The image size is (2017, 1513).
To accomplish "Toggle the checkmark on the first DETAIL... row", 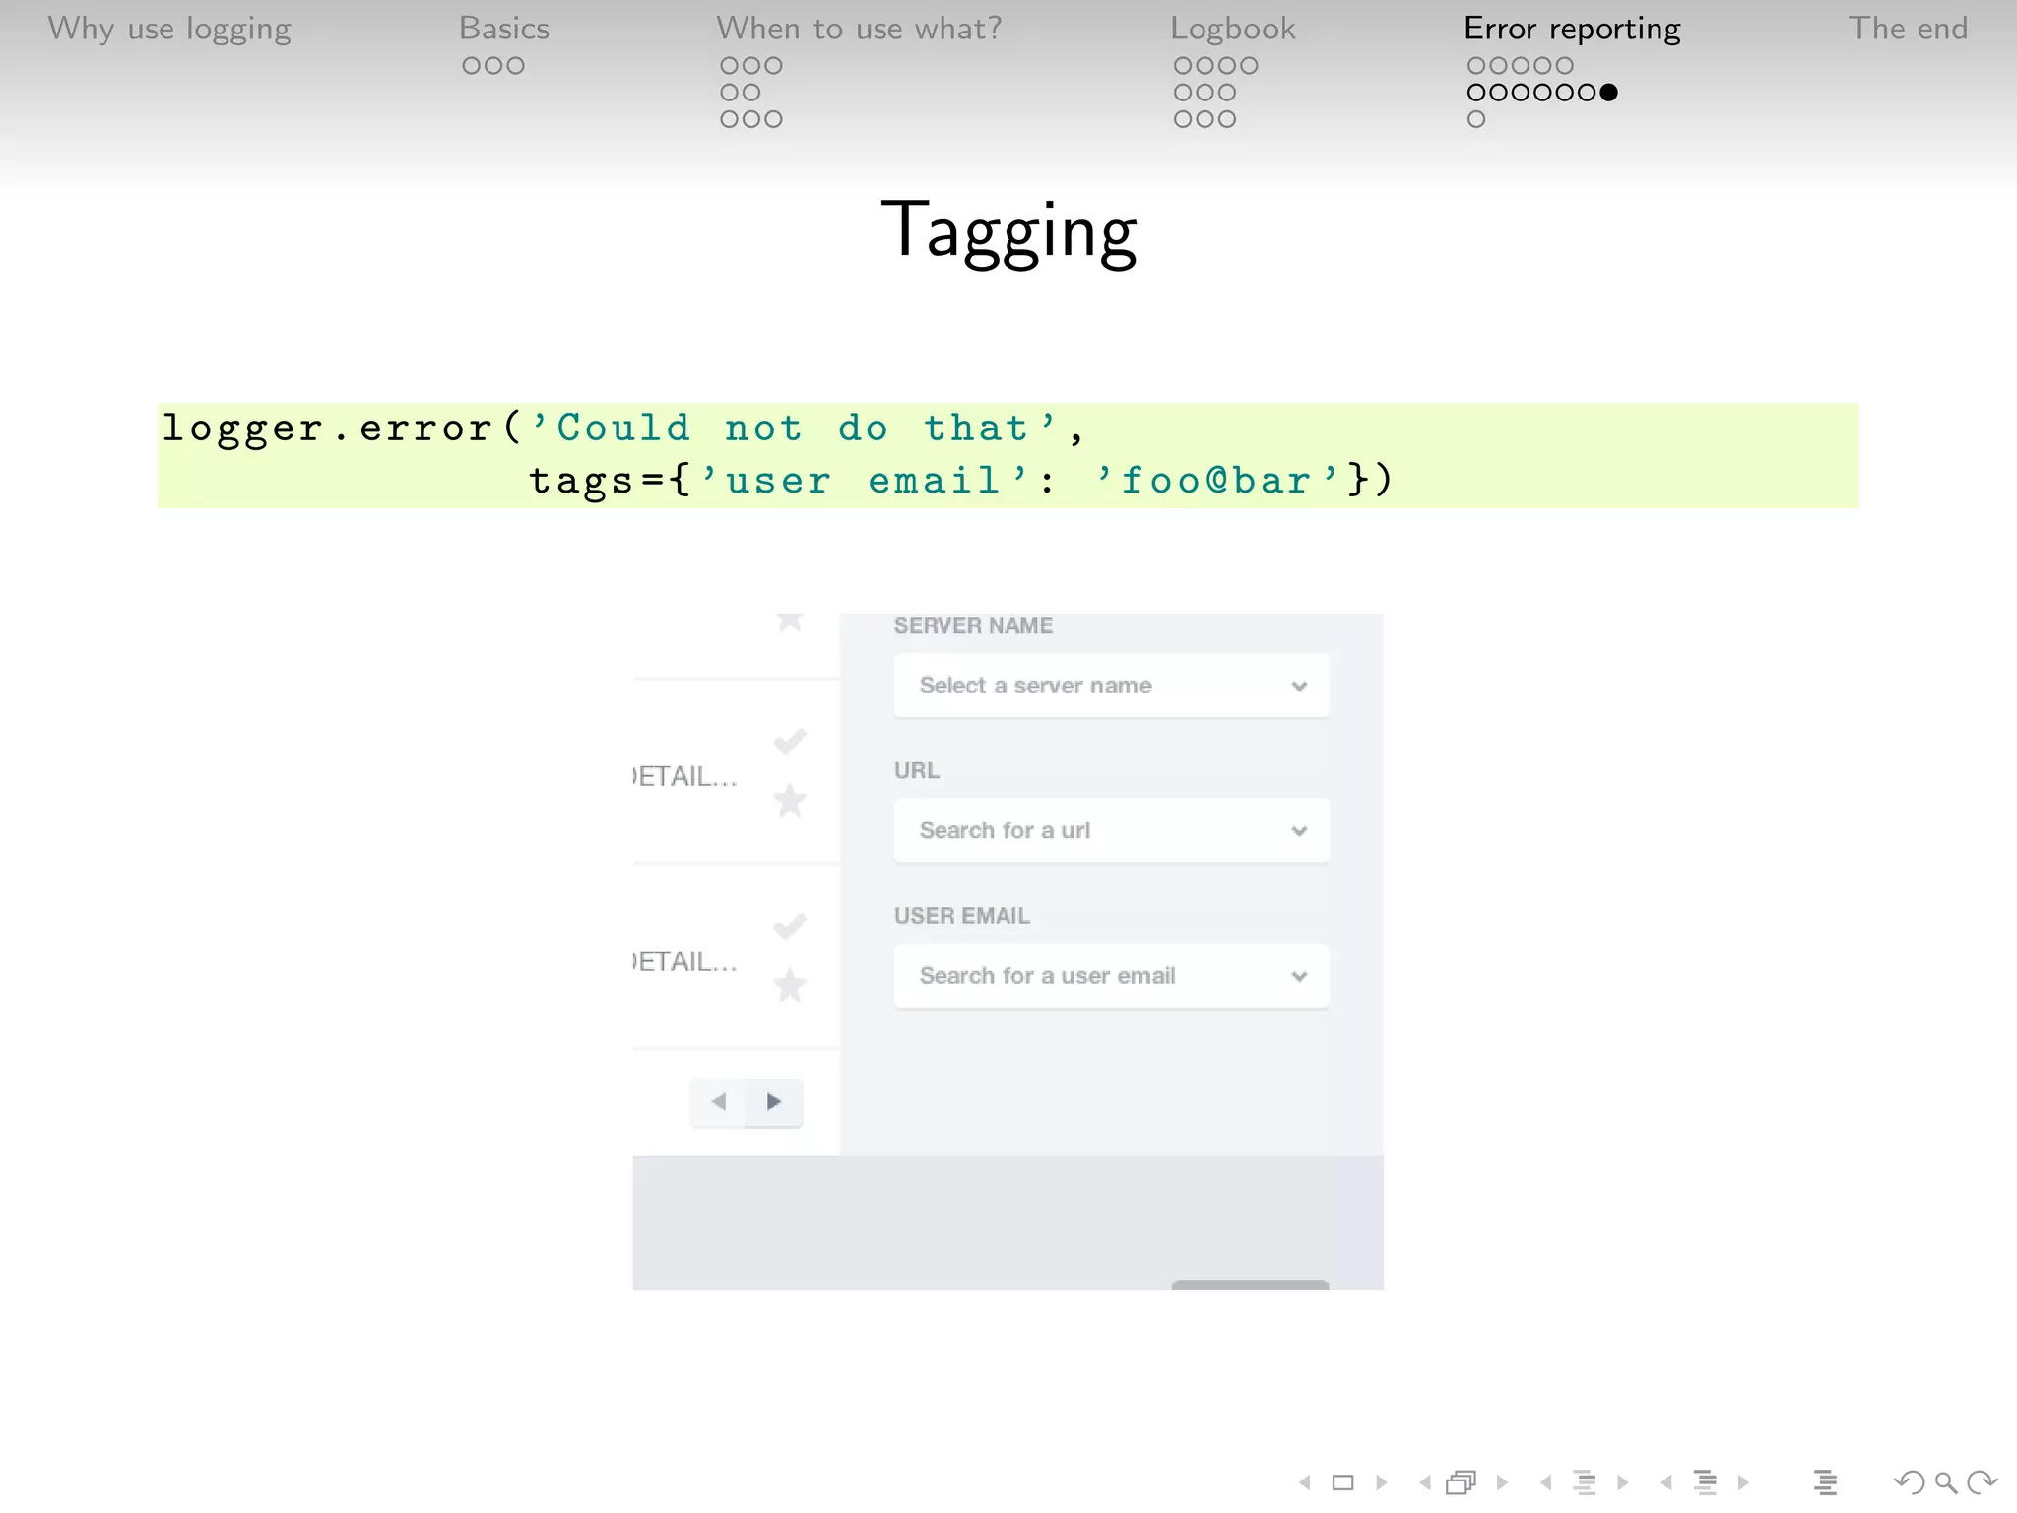I will pos(790,740).
